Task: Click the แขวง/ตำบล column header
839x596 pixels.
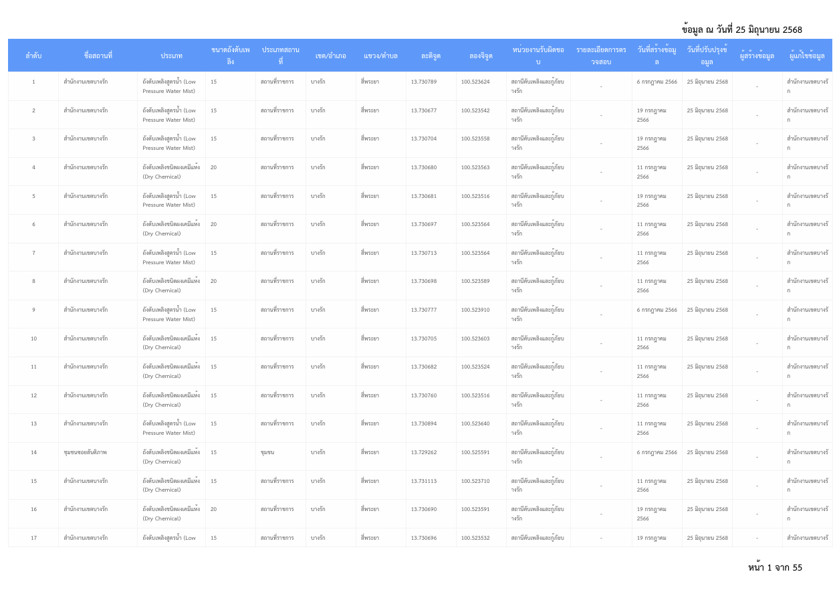Action: [x=381, y=56]
